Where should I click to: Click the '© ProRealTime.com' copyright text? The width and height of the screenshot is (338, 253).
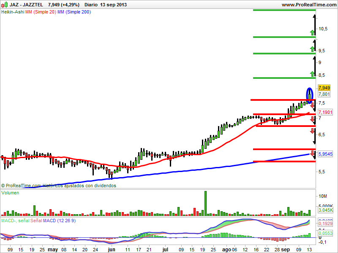click(21, 186)
